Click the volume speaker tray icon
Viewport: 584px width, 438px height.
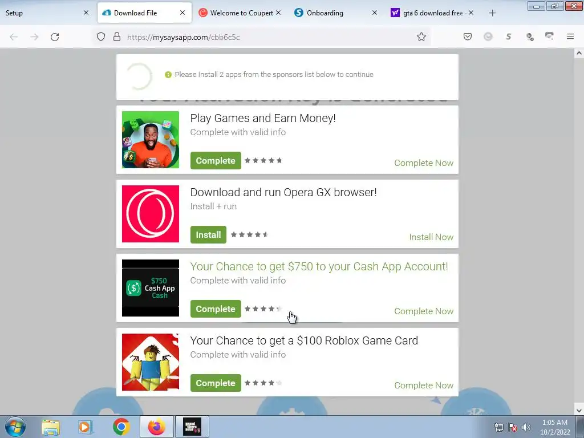(x=526, y=427)
